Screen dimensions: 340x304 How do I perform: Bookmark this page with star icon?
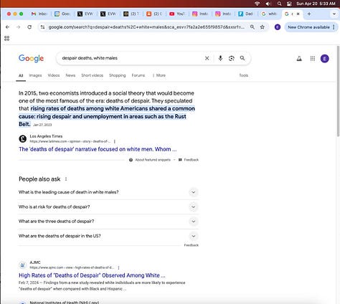tap(263, 27)
